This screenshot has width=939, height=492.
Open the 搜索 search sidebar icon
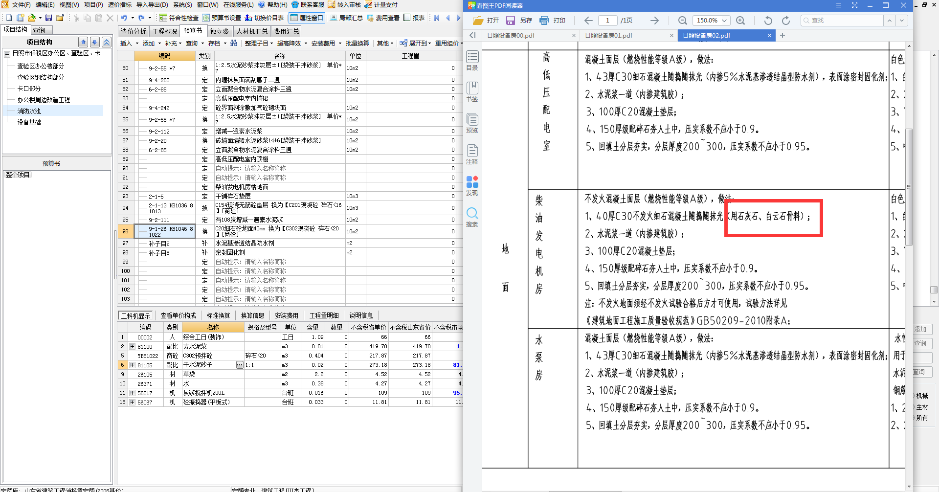tap(472, 217)
